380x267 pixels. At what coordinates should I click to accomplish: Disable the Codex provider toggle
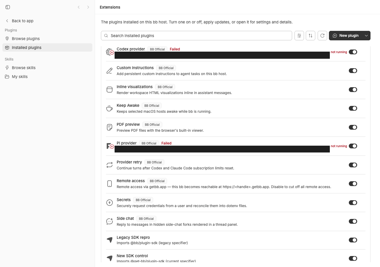[353, 52]
